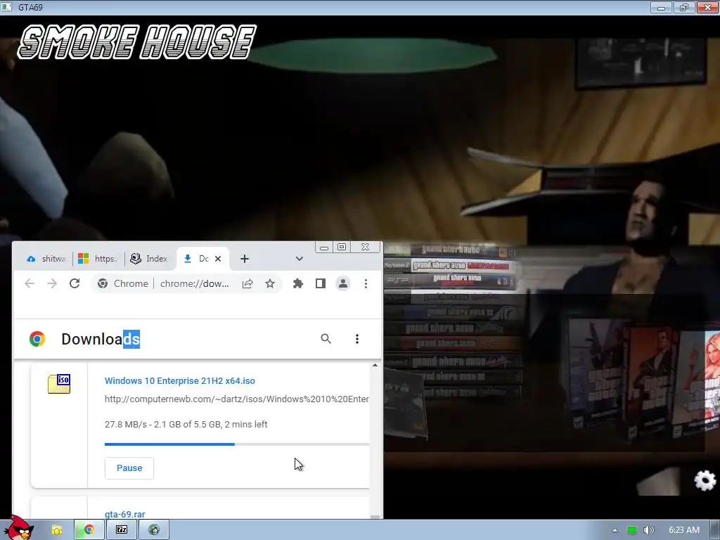Viewport: 720px width, 540px height.
Task: Click the Chrome logo on Downloads page
Action: coord(37,339)
